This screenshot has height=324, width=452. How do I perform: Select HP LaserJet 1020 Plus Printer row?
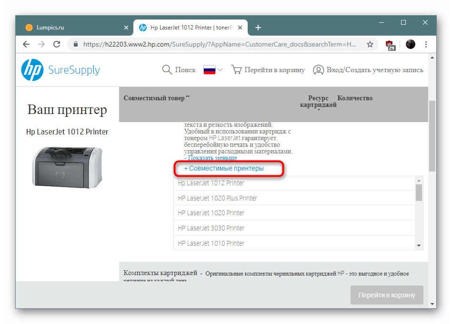coord(294,198)
